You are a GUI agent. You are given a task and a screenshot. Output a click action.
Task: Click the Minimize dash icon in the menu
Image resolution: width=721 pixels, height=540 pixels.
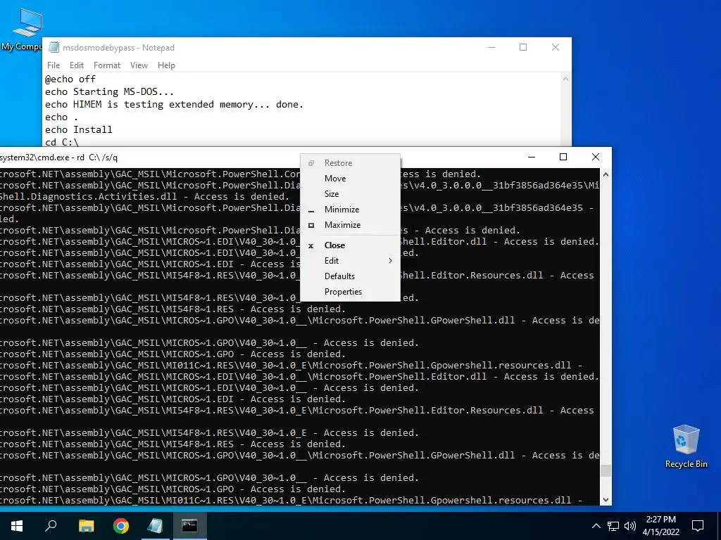point(311,211)
